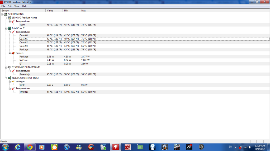Click the computer icon beside SOHLINSIONG
Image resolution: width=270 pixels, height=151 pixels.
[x=6, y=14]
